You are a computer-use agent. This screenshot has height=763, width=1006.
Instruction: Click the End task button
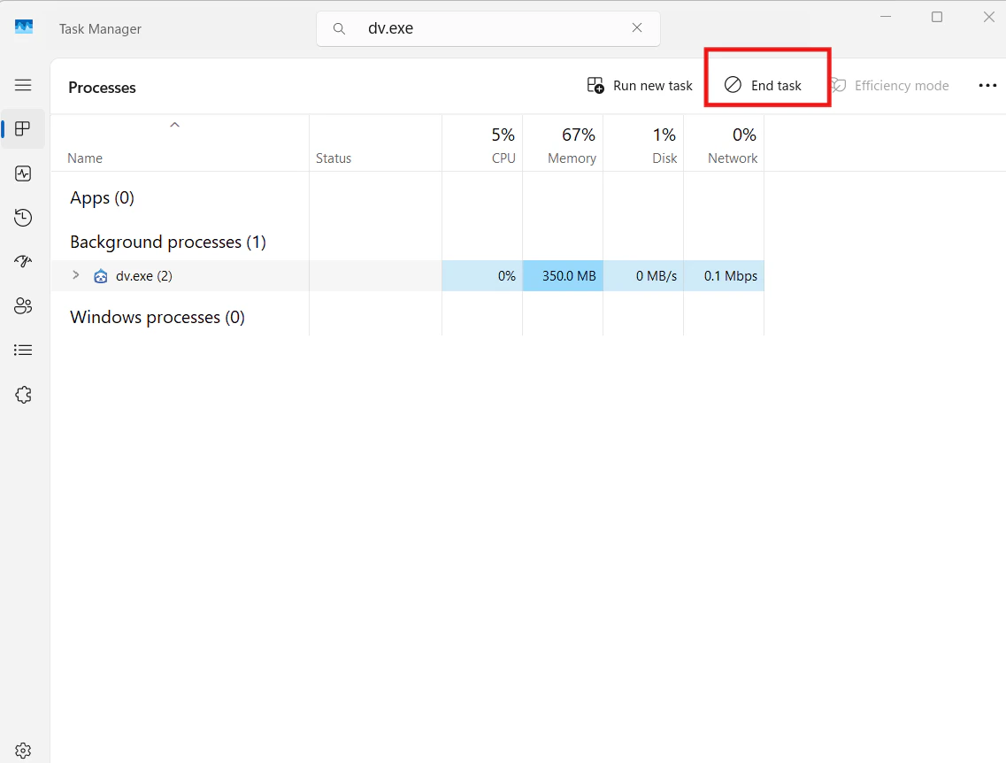pos(764,85)
